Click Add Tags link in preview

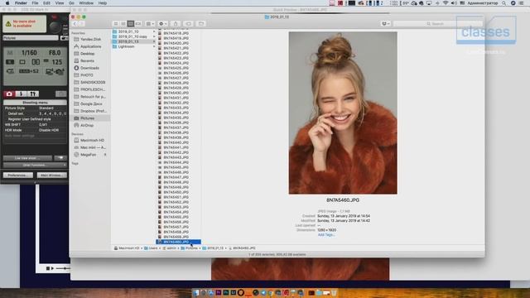326,235
